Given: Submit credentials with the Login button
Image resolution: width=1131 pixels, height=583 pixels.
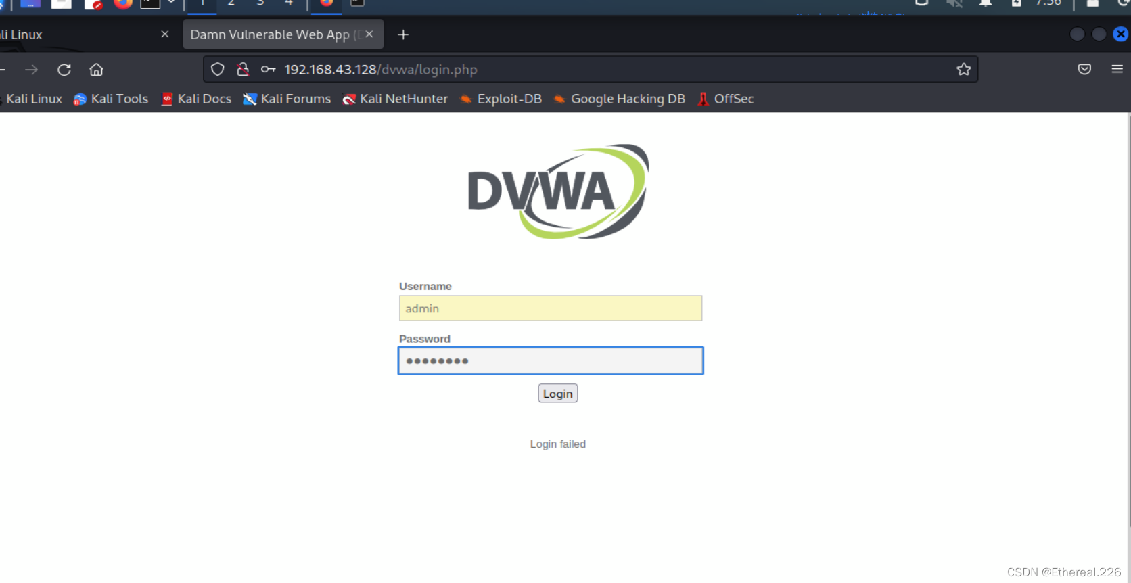Looking at the screenshot, I should click(558, 394).
